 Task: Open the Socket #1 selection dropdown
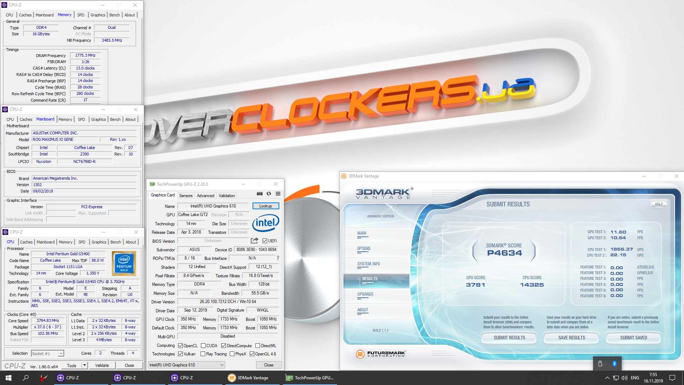(47, 354)
